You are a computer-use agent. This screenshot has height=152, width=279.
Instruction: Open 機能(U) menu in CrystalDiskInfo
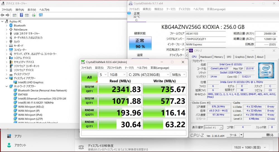tap(159, 9)
